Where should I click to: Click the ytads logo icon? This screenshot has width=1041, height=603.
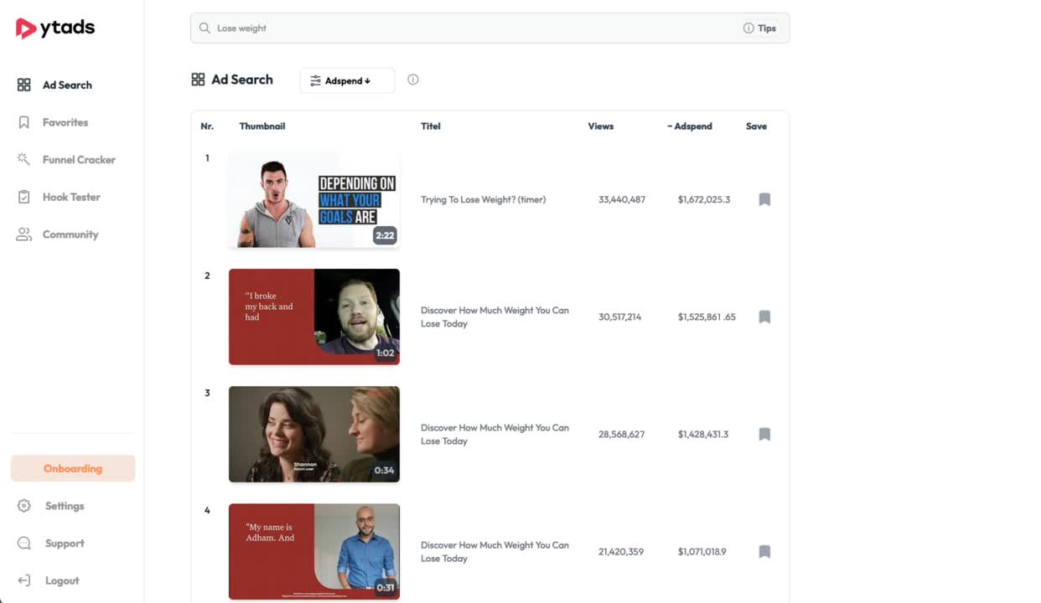pos(24,28)
